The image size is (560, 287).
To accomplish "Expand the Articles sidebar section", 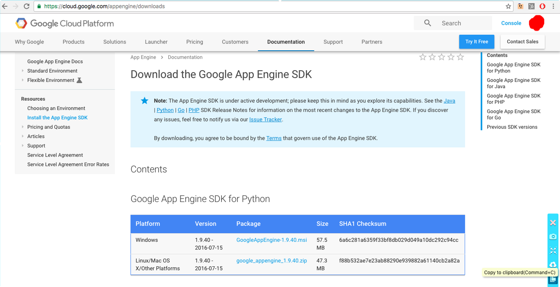I will 23,137.
